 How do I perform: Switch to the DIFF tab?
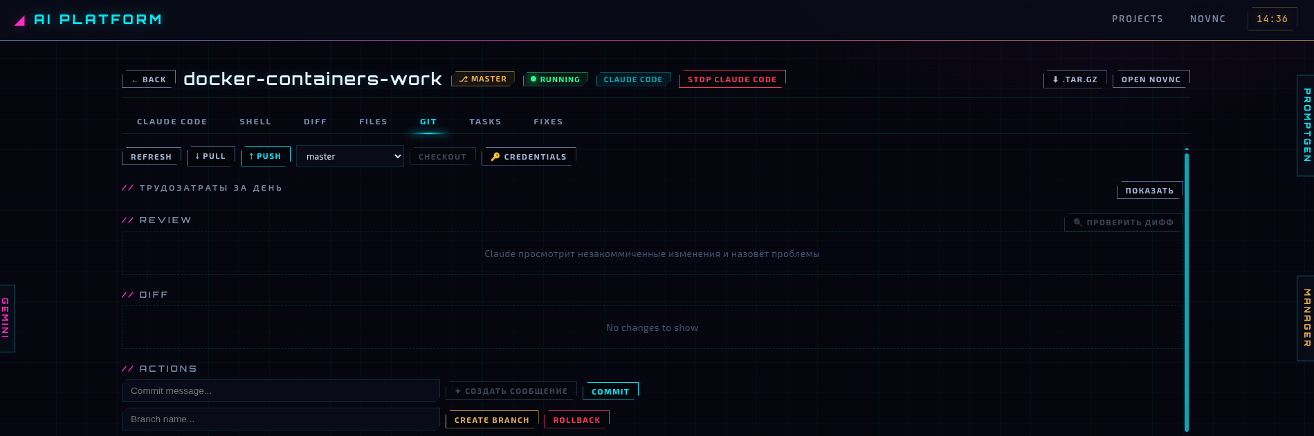click(315, 122)
